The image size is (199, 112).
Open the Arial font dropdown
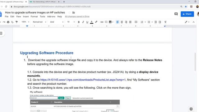click(57, 22)
